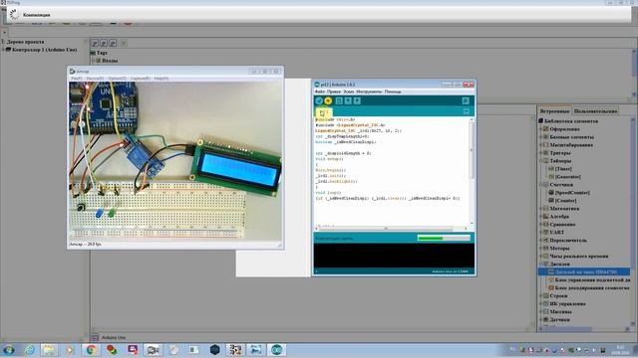
Task: Expand the Масштабирование group
Action: click(541, 145)
